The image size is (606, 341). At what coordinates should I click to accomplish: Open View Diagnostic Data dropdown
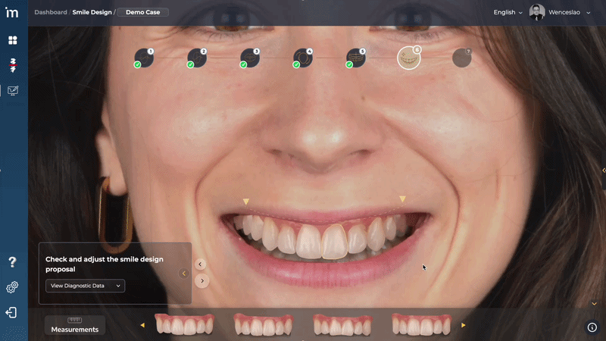click(85, 286)
